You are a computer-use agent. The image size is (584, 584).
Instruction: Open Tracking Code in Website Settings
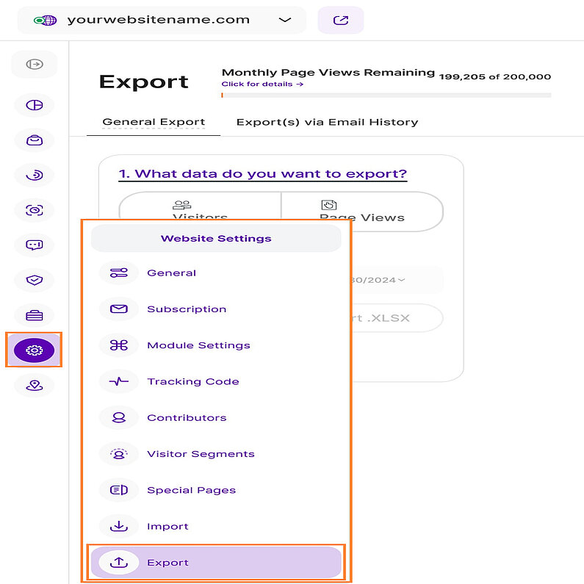192,381
